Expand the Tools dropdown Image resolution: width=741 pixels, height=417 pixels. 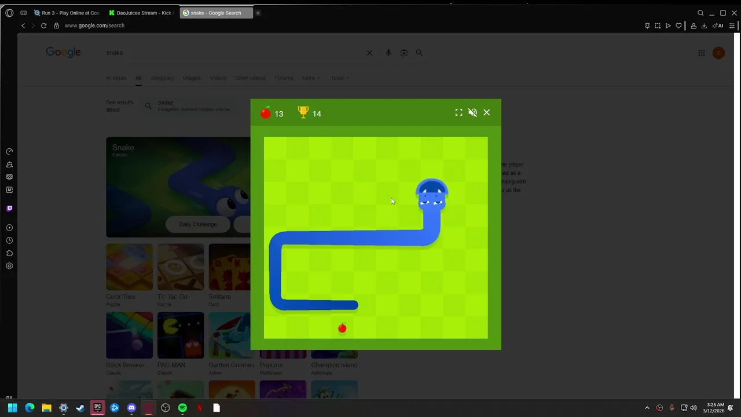coord(340,78)
